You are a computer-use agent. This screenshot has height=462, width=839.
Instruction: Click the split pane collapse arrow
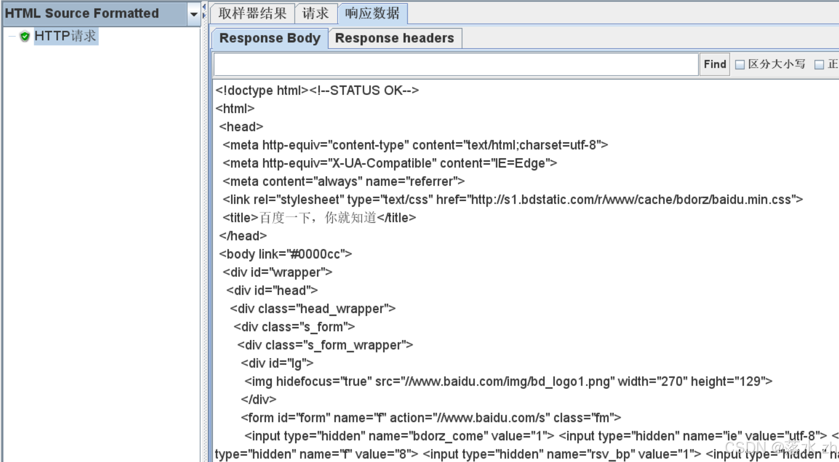pyautogui.click(x=204, y=7)
